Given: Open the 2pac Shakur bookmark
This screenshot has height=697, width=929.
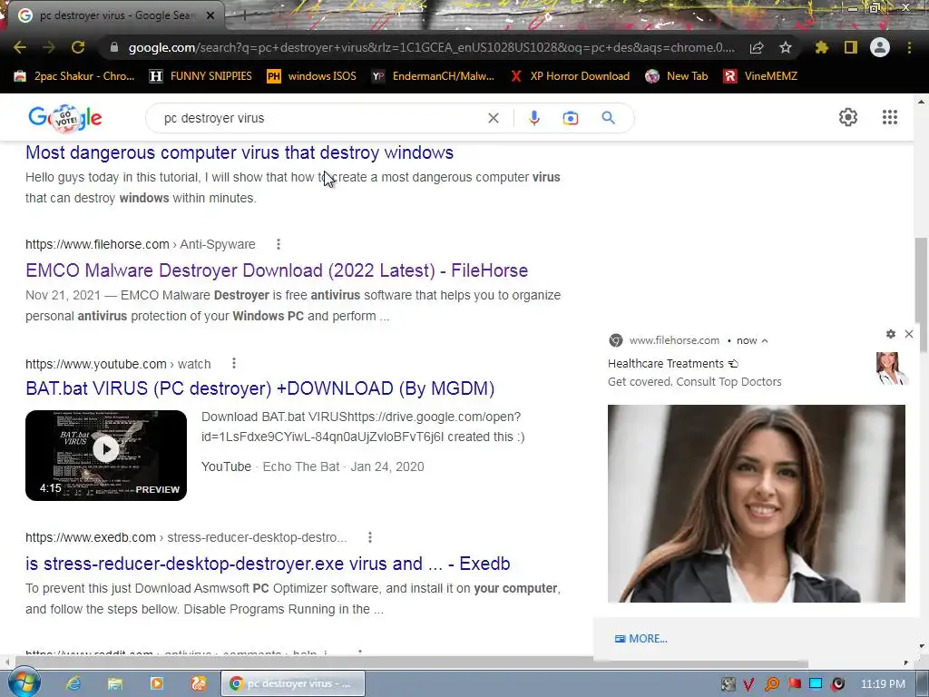Looking at the screenshot, I should point(74,76).
